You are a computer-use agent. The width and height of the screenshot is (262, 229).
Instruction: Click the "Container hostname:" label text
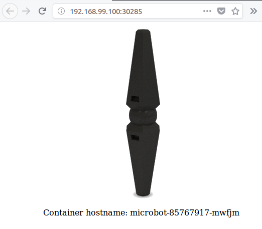click(x=85, y=212)
